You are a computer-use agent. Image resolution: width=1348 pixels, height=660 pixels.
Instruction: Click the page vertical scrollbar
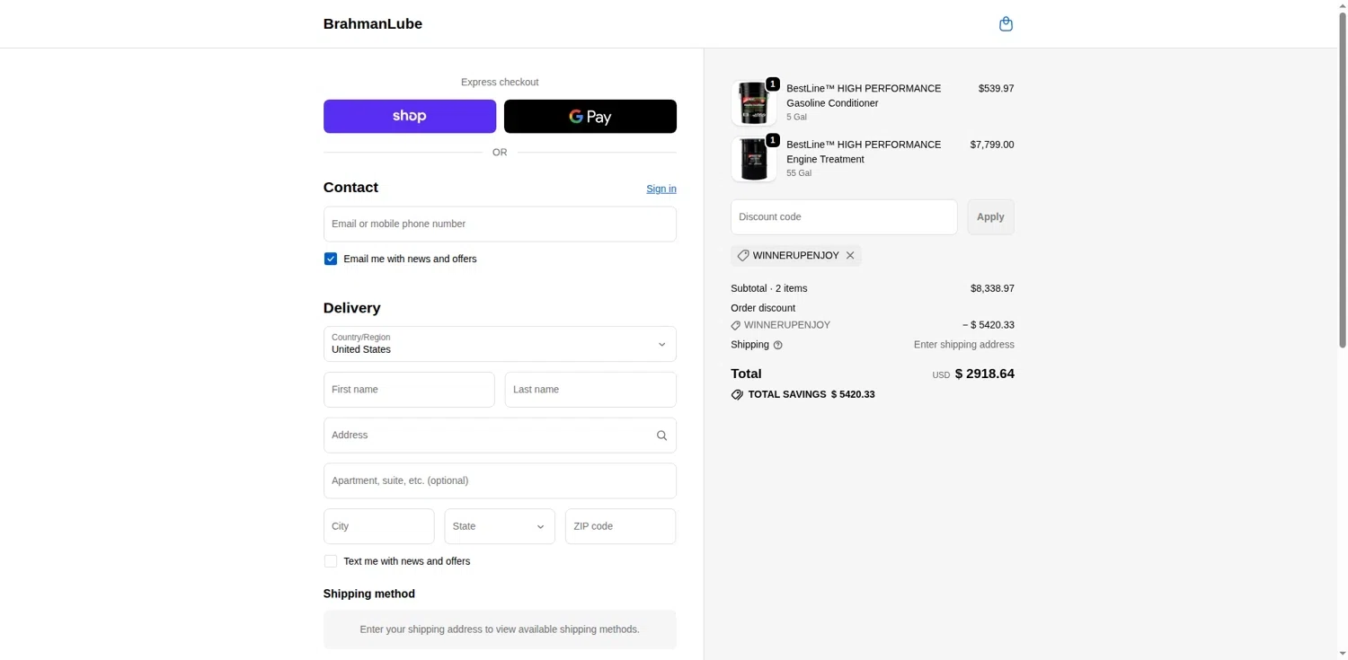pos(1343,180)
